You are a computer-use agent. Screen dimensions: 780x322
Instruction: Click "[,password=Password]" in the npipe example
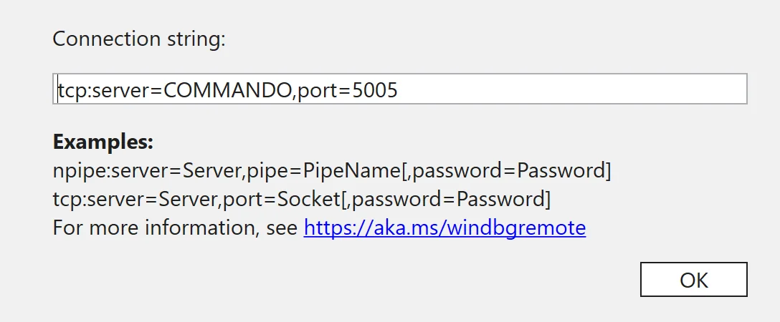click(x=506, y=171)
